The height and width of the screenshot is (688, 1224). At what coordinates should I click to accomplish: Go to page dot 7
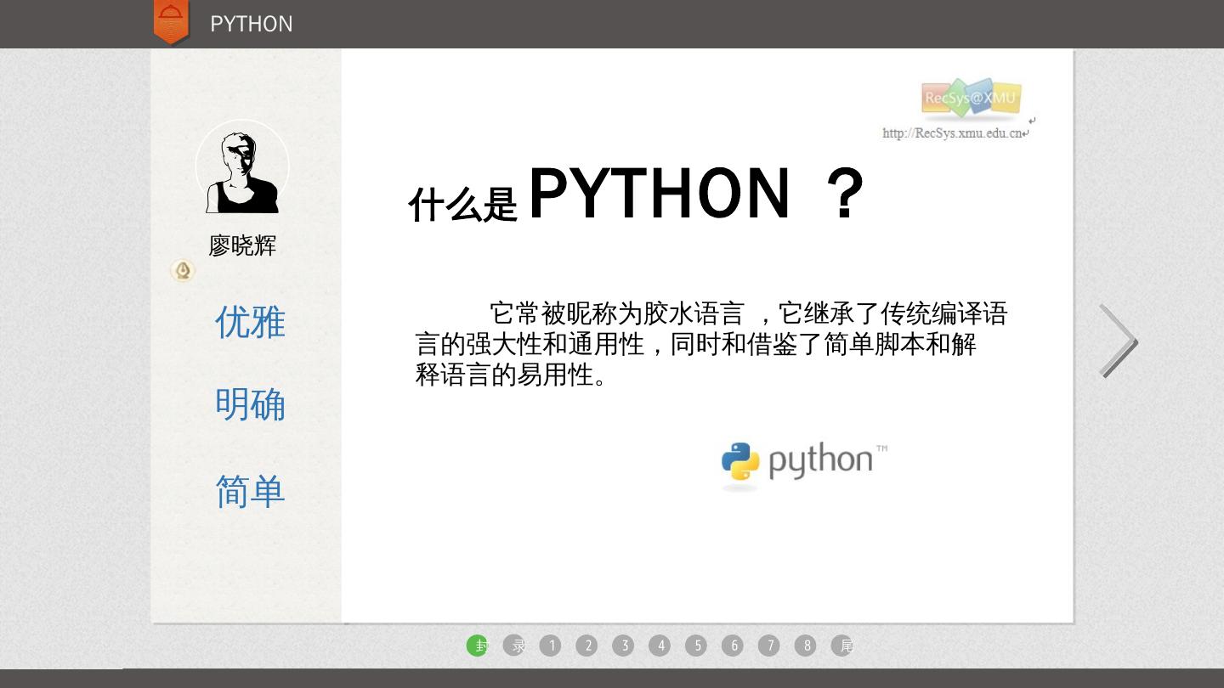[x=770, y=646]
